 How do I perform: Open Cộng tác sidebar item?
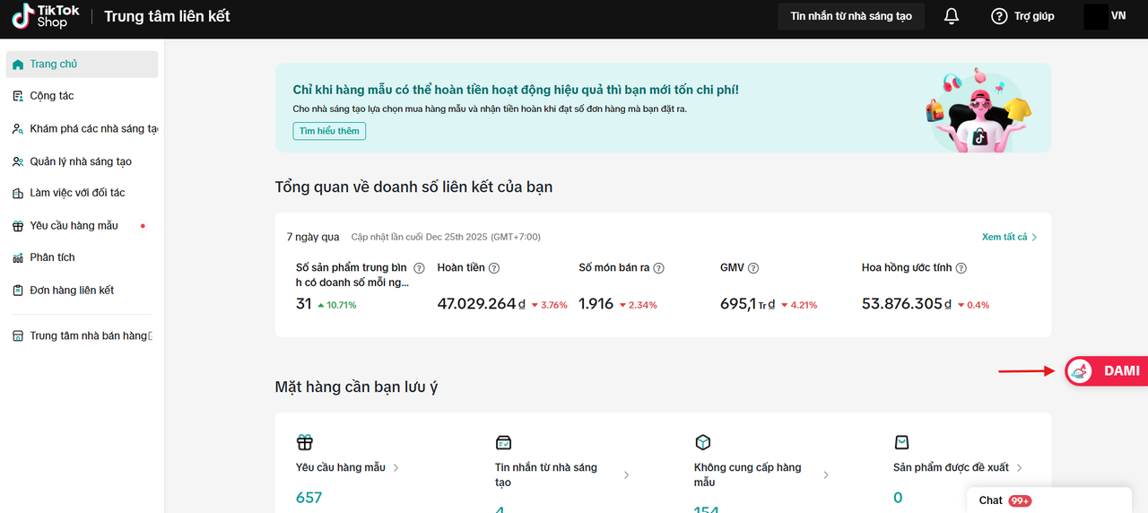tap(82, 96)
